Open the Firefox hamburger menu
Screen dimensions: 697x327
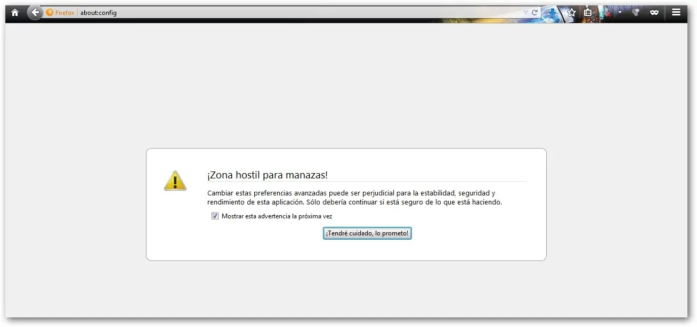676,12
